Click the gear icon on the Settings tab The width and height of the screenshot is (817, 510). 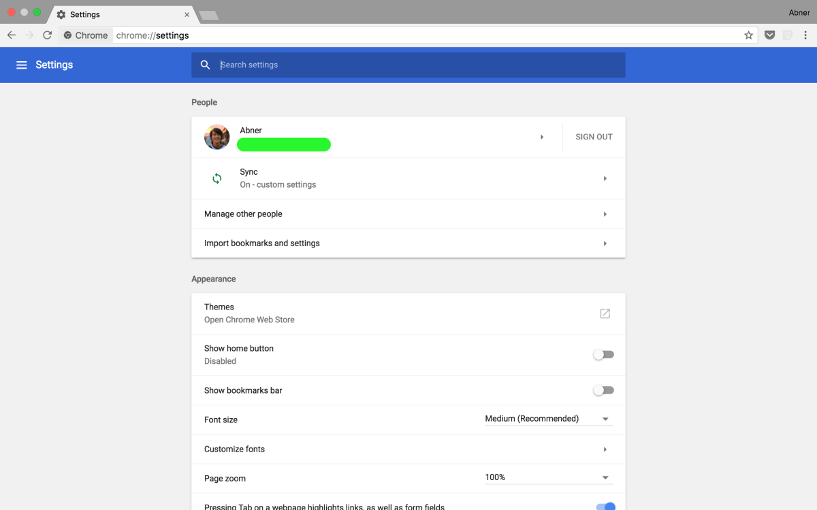61,14
